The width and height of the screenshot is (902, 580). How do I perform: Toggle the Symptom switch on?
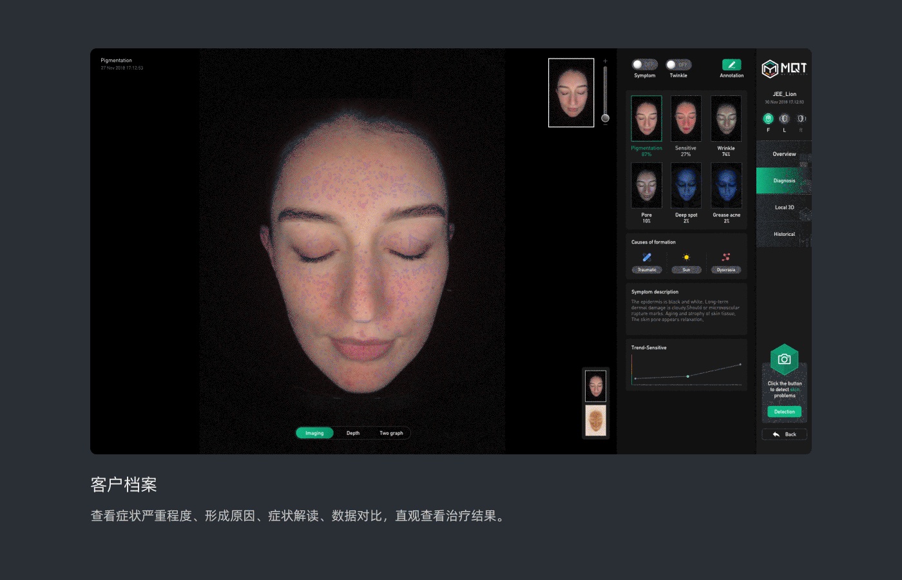(x=644, y=64)
